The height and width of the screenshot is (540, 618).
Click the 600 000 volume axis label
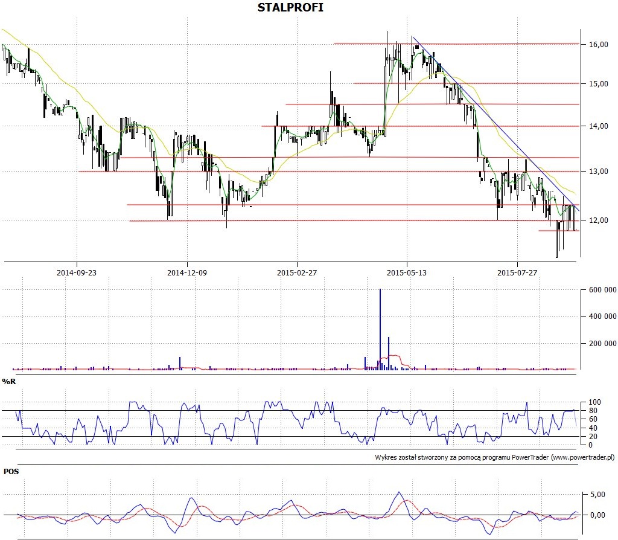tap(603, 290)
